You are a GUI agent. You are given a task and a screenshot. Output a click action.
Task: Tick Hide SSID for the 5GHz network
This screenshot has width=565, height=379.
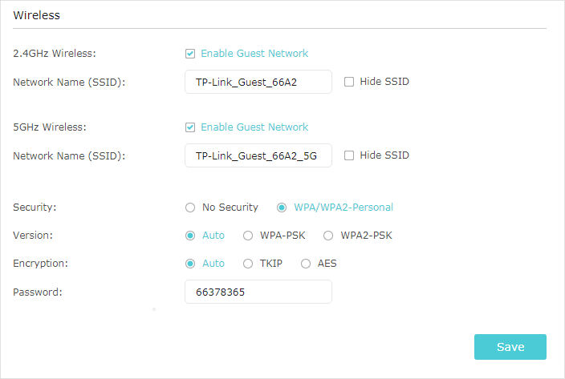point(349,155)
